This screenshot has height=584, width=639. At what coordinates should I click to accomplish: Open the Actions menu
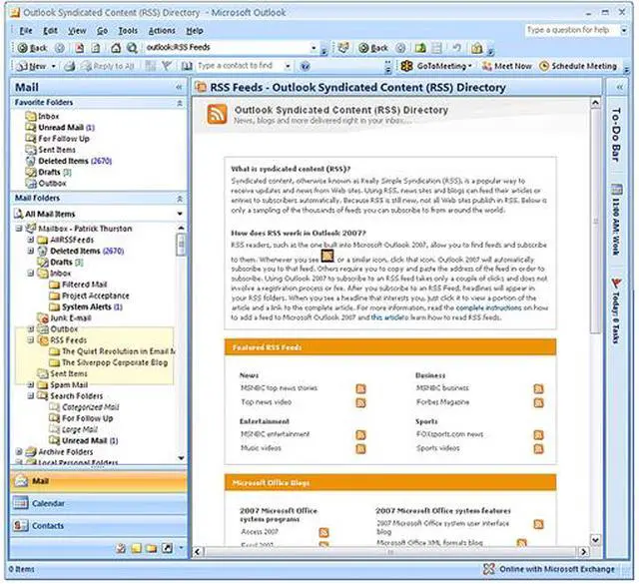point(162,31)
